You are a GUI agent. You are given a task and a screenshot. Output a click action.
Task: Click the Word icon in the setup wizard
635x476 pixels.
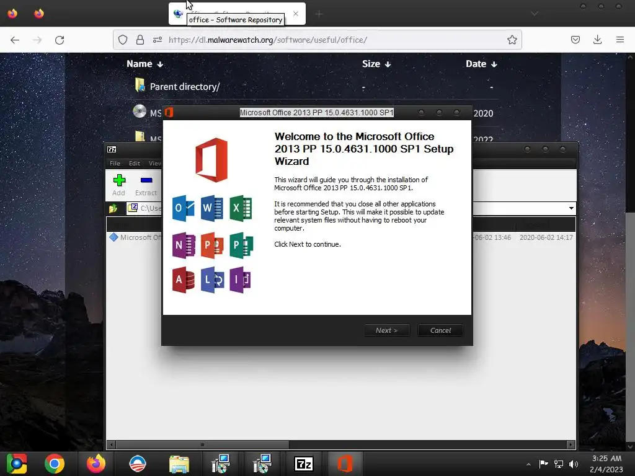coord(212,208)
